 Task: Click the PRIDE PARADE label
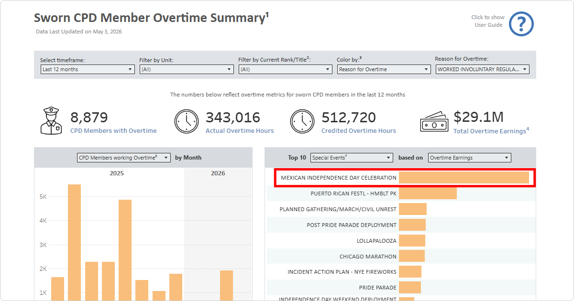click(378, 288)
